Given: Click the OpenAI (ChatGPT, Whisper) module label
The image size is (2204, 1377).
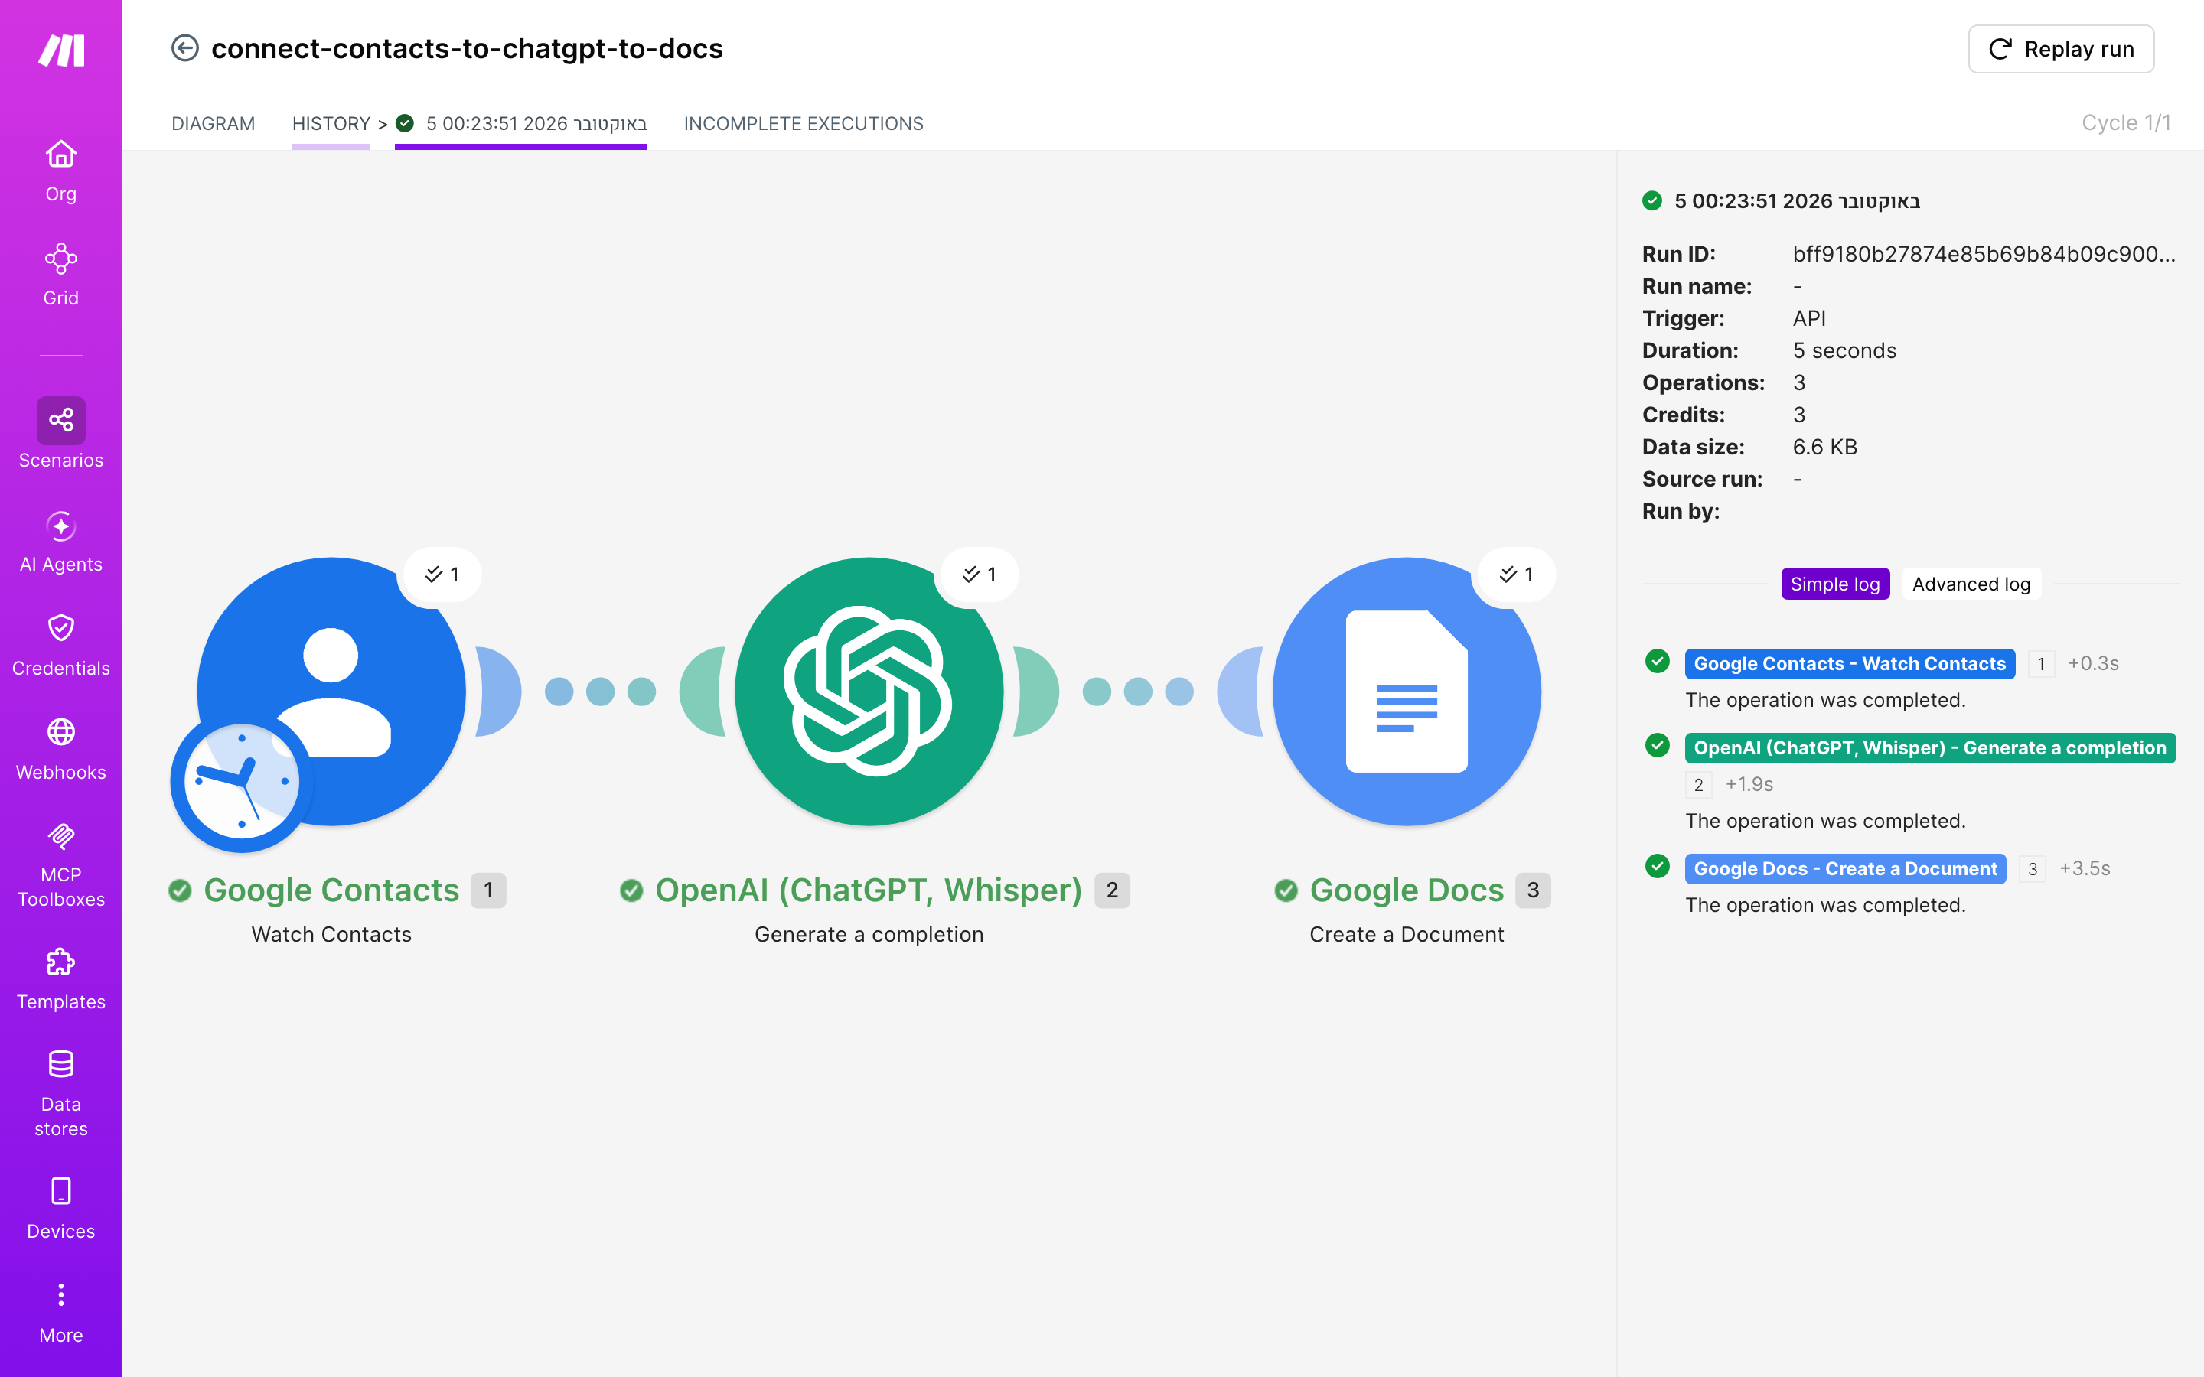Looking at the screenshot, I should click(x=869, y=890).
